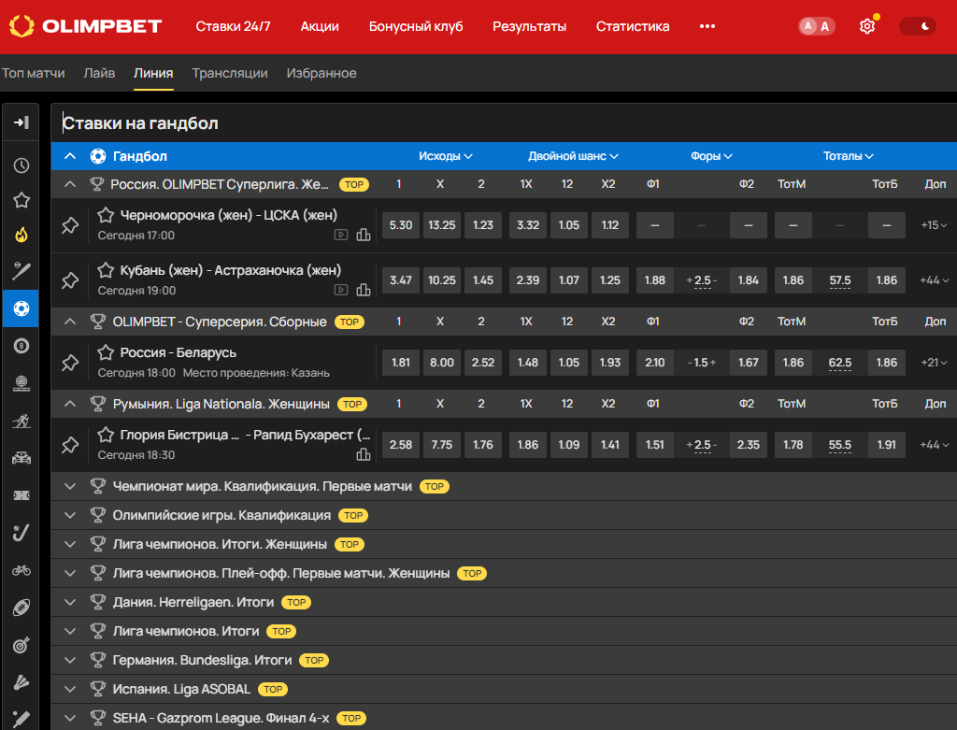Select the darts target icon in sidebar
Screen dimensions: 957x730
click(x=21, y=645)
